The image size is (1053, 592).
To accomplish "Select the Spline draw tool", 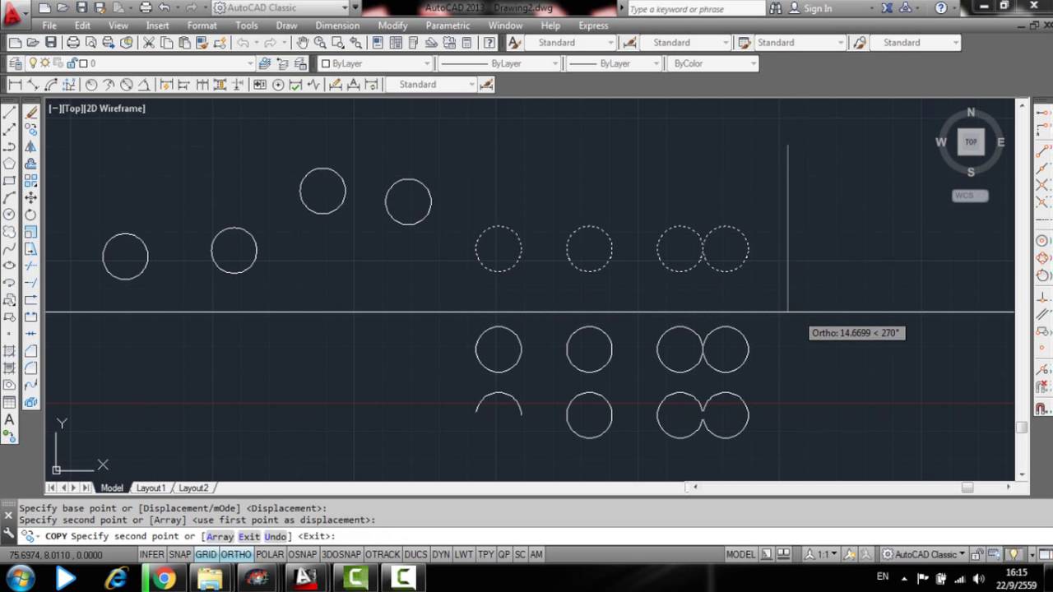I will click(10, 248).
